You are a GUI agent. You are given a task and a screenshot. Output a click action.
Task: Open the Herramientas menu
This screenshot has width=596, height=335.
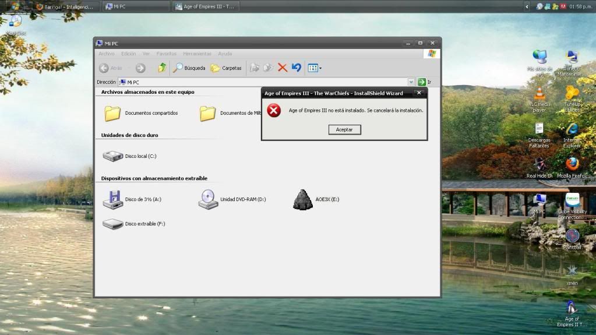click(x=197, y=54)
